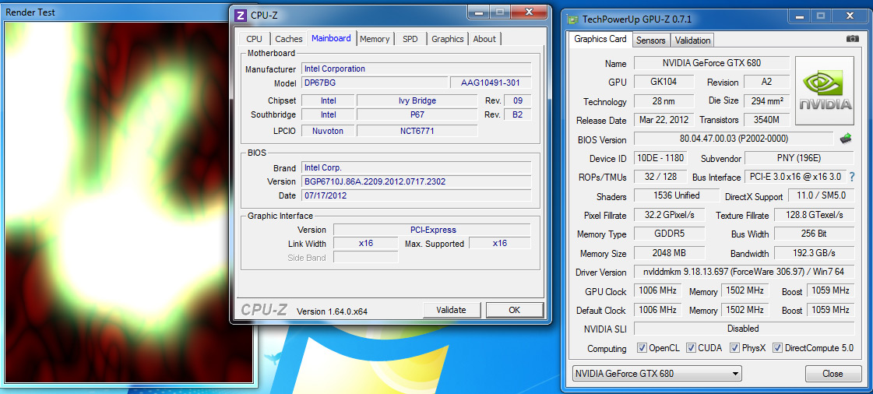The image size is (873, 394).
Task: Click the LPCIO value NCT6771
Action: [417, 131]
